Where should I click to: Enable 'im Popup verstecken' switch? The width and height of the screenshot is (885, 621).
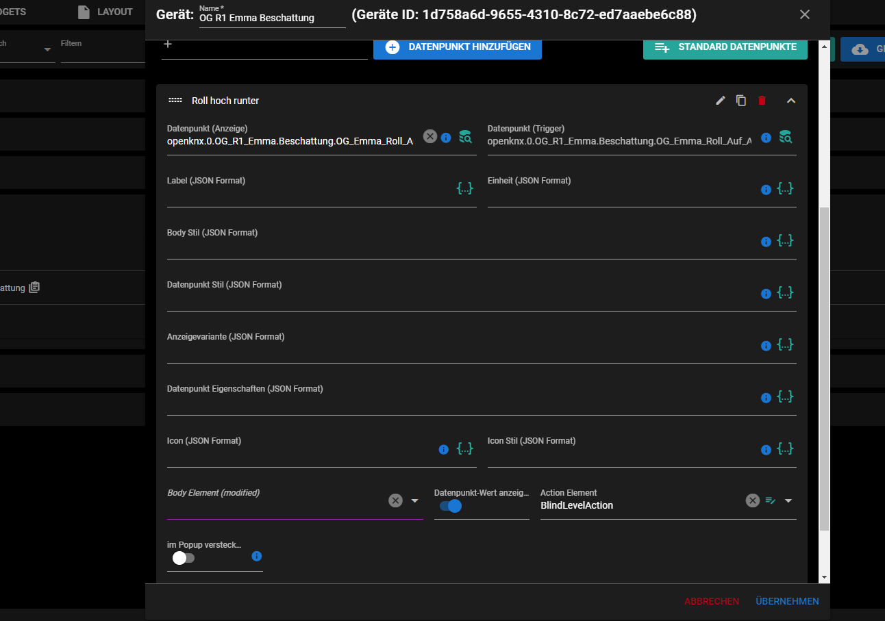[x=183, y=558]
